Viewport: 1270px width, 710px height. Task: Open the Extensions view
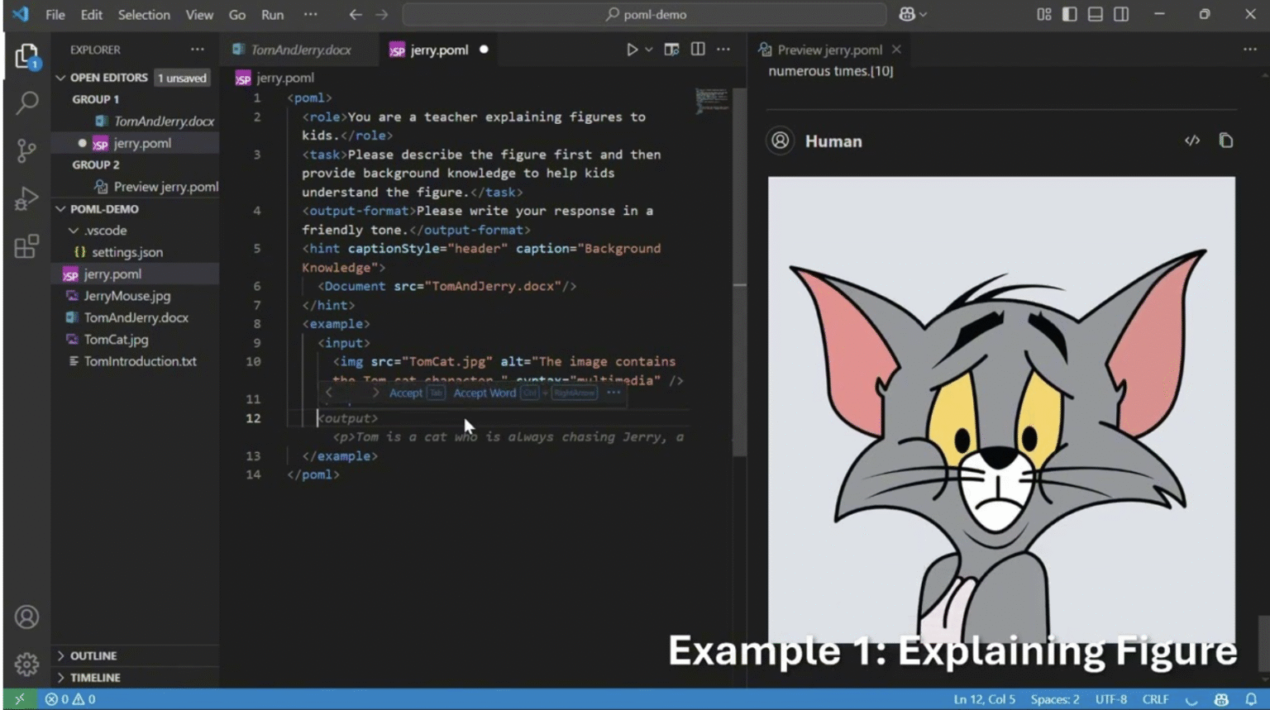[x=27, y=246]
